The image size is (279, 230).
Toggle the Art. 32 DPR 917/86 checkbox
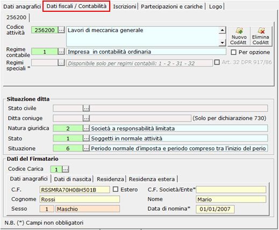[217, 62]
